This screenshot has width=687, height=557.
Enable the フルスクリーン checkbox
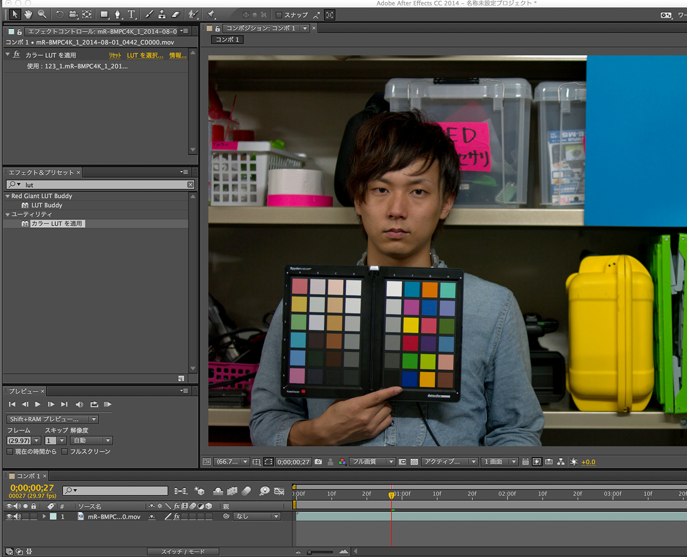pyautogui.click(x=65, y=452)
